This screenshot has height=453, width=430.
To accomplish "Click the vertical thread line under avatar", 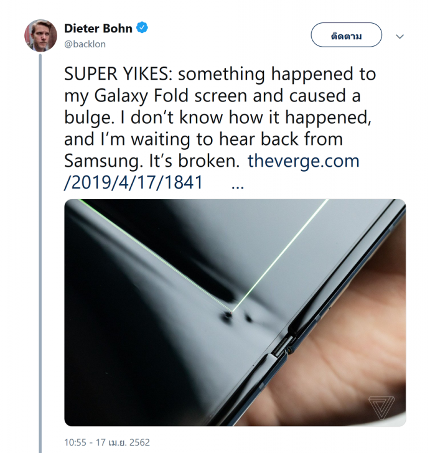I will point(40,249).
